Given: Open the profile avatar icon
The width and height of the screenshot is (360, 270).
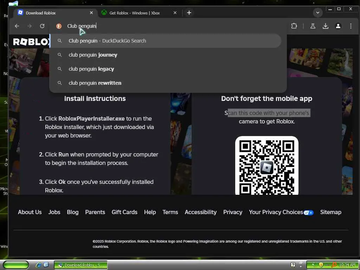Looking at the screenshot, I should click(338, 26).
